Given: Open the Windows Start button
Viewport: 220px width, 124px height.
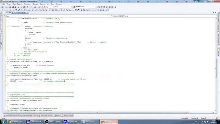Looking at the screenshot, I should tap(3, 122).
